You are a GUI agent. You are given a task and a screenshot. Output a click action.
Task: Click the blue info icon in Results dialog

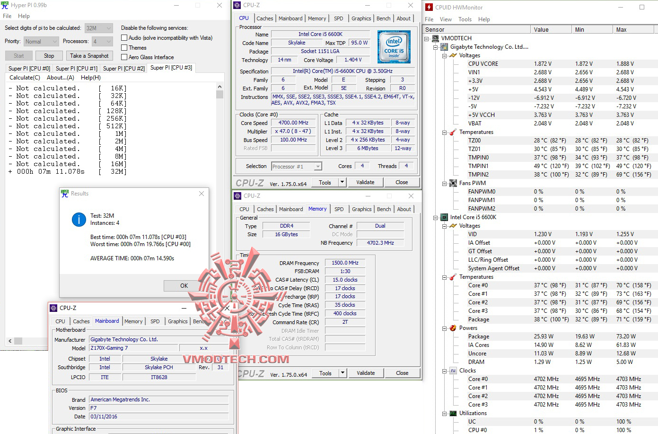click(79, 219)
